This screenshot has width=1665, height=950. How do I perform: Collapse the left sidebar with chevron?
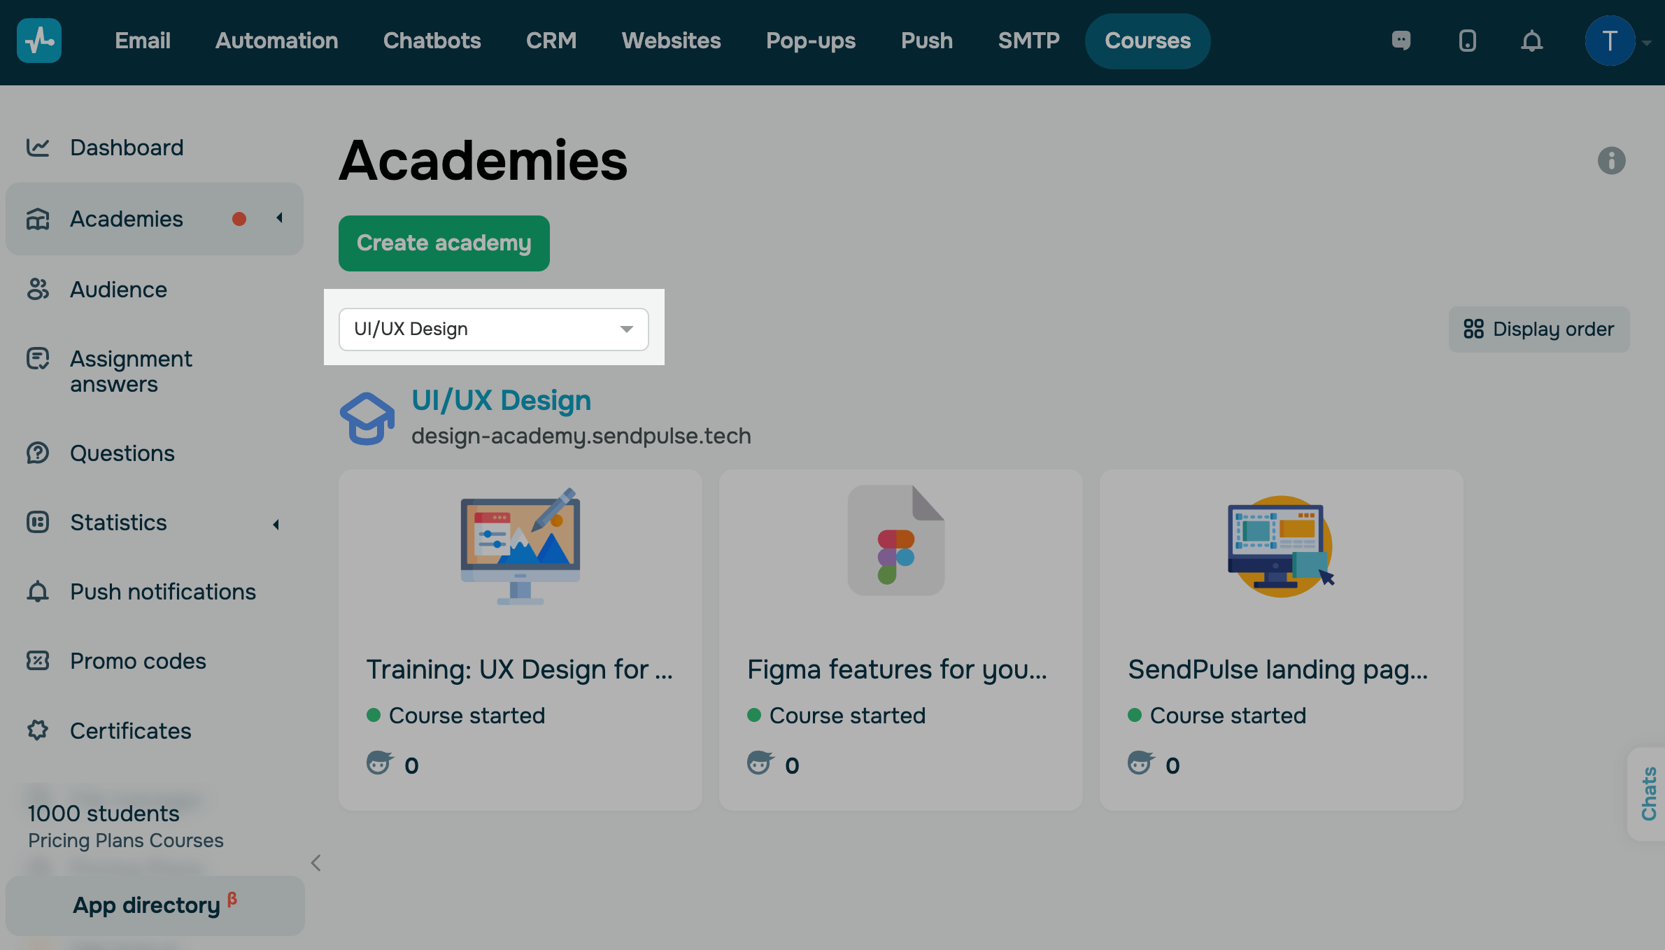point(316,863)
